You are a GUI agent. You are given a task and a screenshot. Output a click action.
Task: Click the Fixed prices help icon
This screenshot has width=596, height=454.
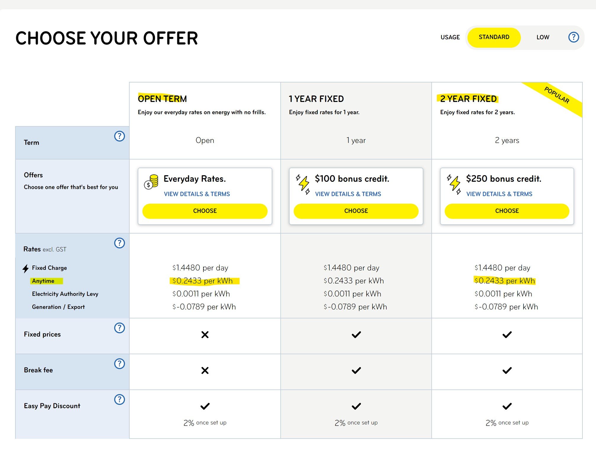point(119,328)
